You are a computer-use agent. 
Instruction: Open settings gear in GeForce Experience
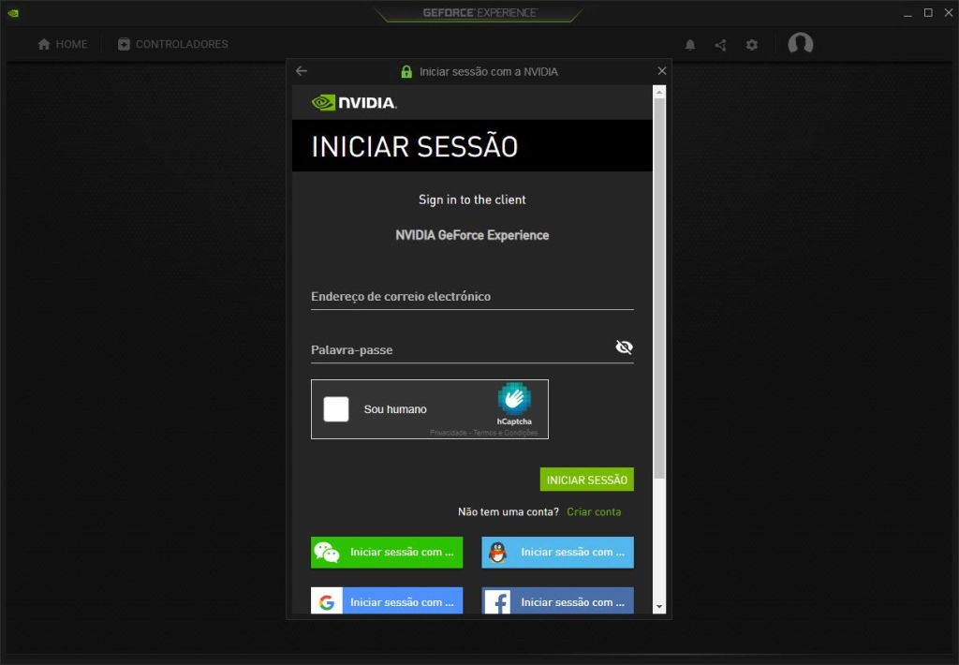coord(752,45)
